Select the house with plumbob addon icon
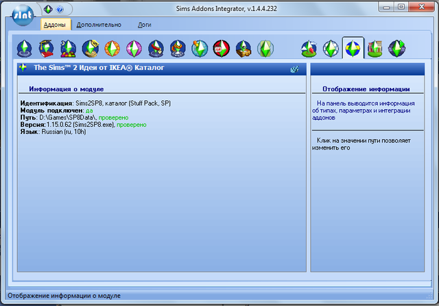439x306 pixels. (375, 48)
